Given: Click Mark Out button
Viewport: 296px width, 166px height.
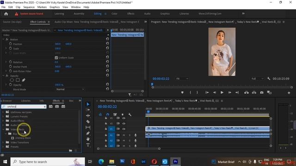Looking at the screenshot, I should pos(197,92).
